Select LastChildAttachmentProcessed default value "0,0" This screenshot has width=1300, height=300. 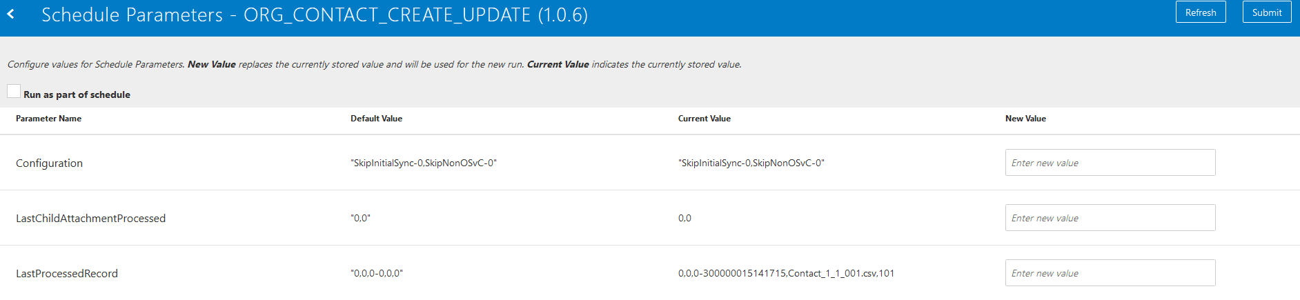(360, 219)
